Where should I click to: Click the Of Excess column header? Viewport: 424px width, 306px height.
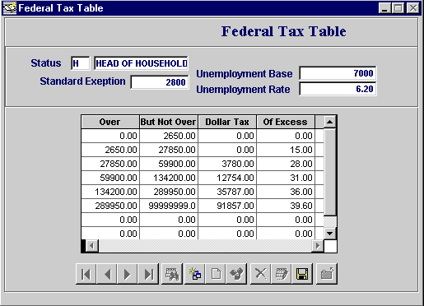286,122
